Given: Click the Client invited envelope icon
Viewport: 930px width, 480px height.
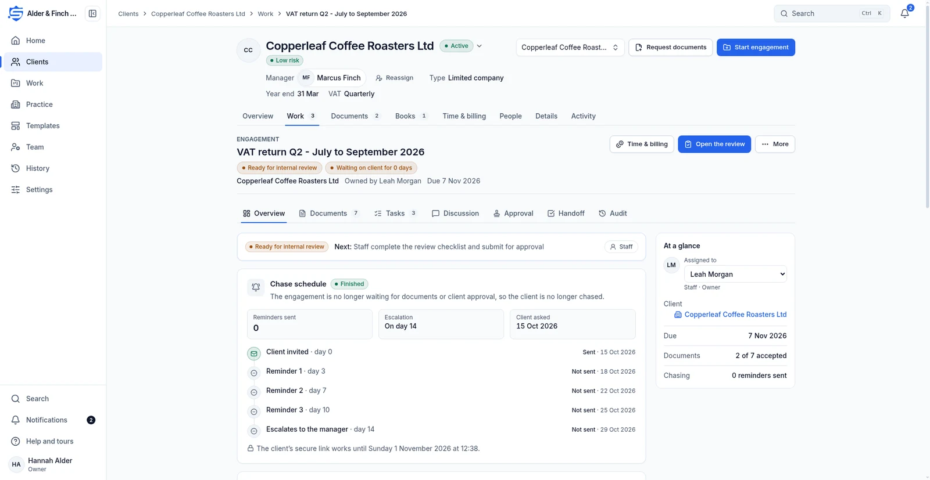Looking at the screenshot, I should (x=254, y=353).
